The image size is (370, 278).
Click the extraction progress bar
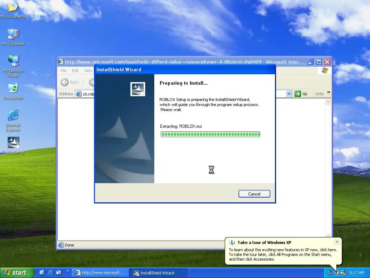[x=210, y=134]
